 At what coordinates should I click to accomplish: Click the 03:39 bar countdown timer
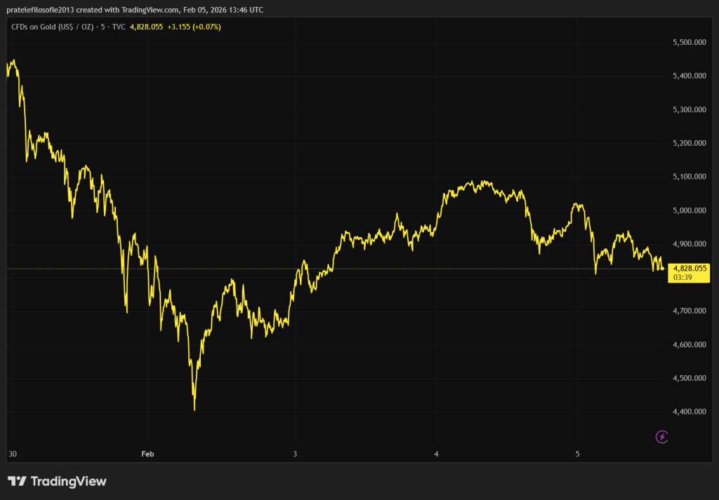(682, 278)
